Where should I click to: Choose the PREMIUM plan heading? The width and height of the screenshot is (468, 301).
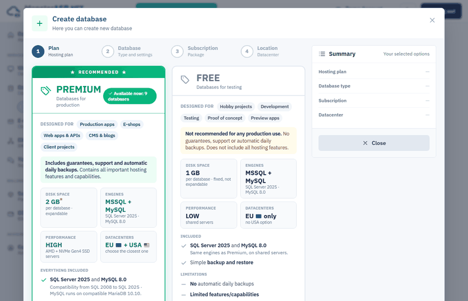[x=79, y=89]
